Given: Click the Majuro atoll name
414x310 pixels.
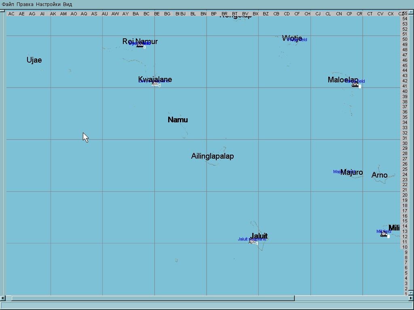Looking at the screenshot, I should (352, 172).
